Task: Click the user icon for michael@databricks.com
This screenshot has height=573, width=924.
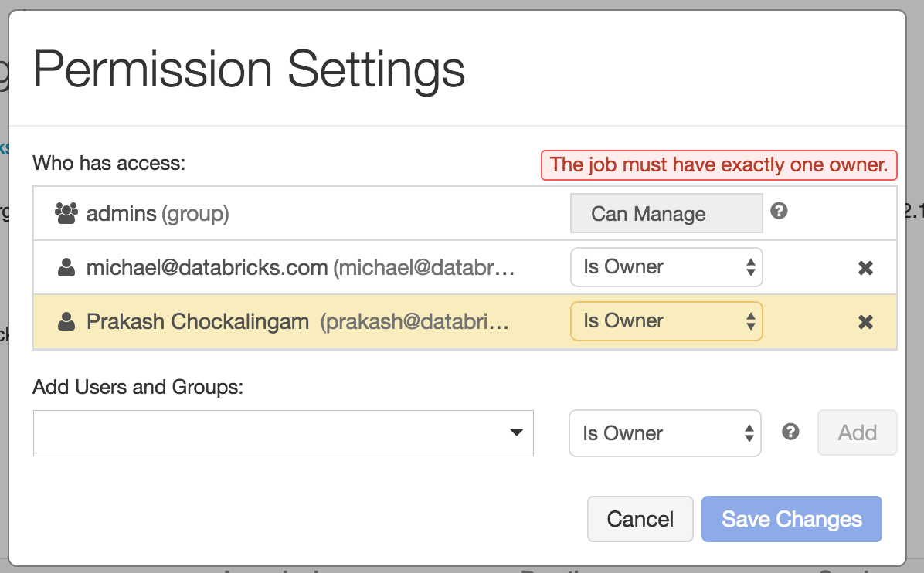Action: pos(67,268)
